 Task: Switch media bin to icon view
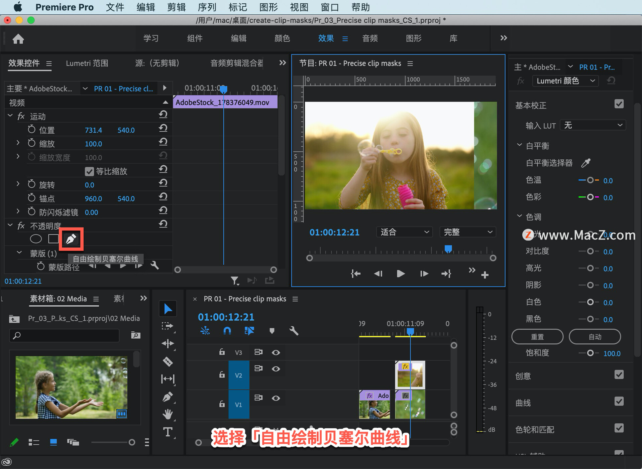tap(53, 443)
